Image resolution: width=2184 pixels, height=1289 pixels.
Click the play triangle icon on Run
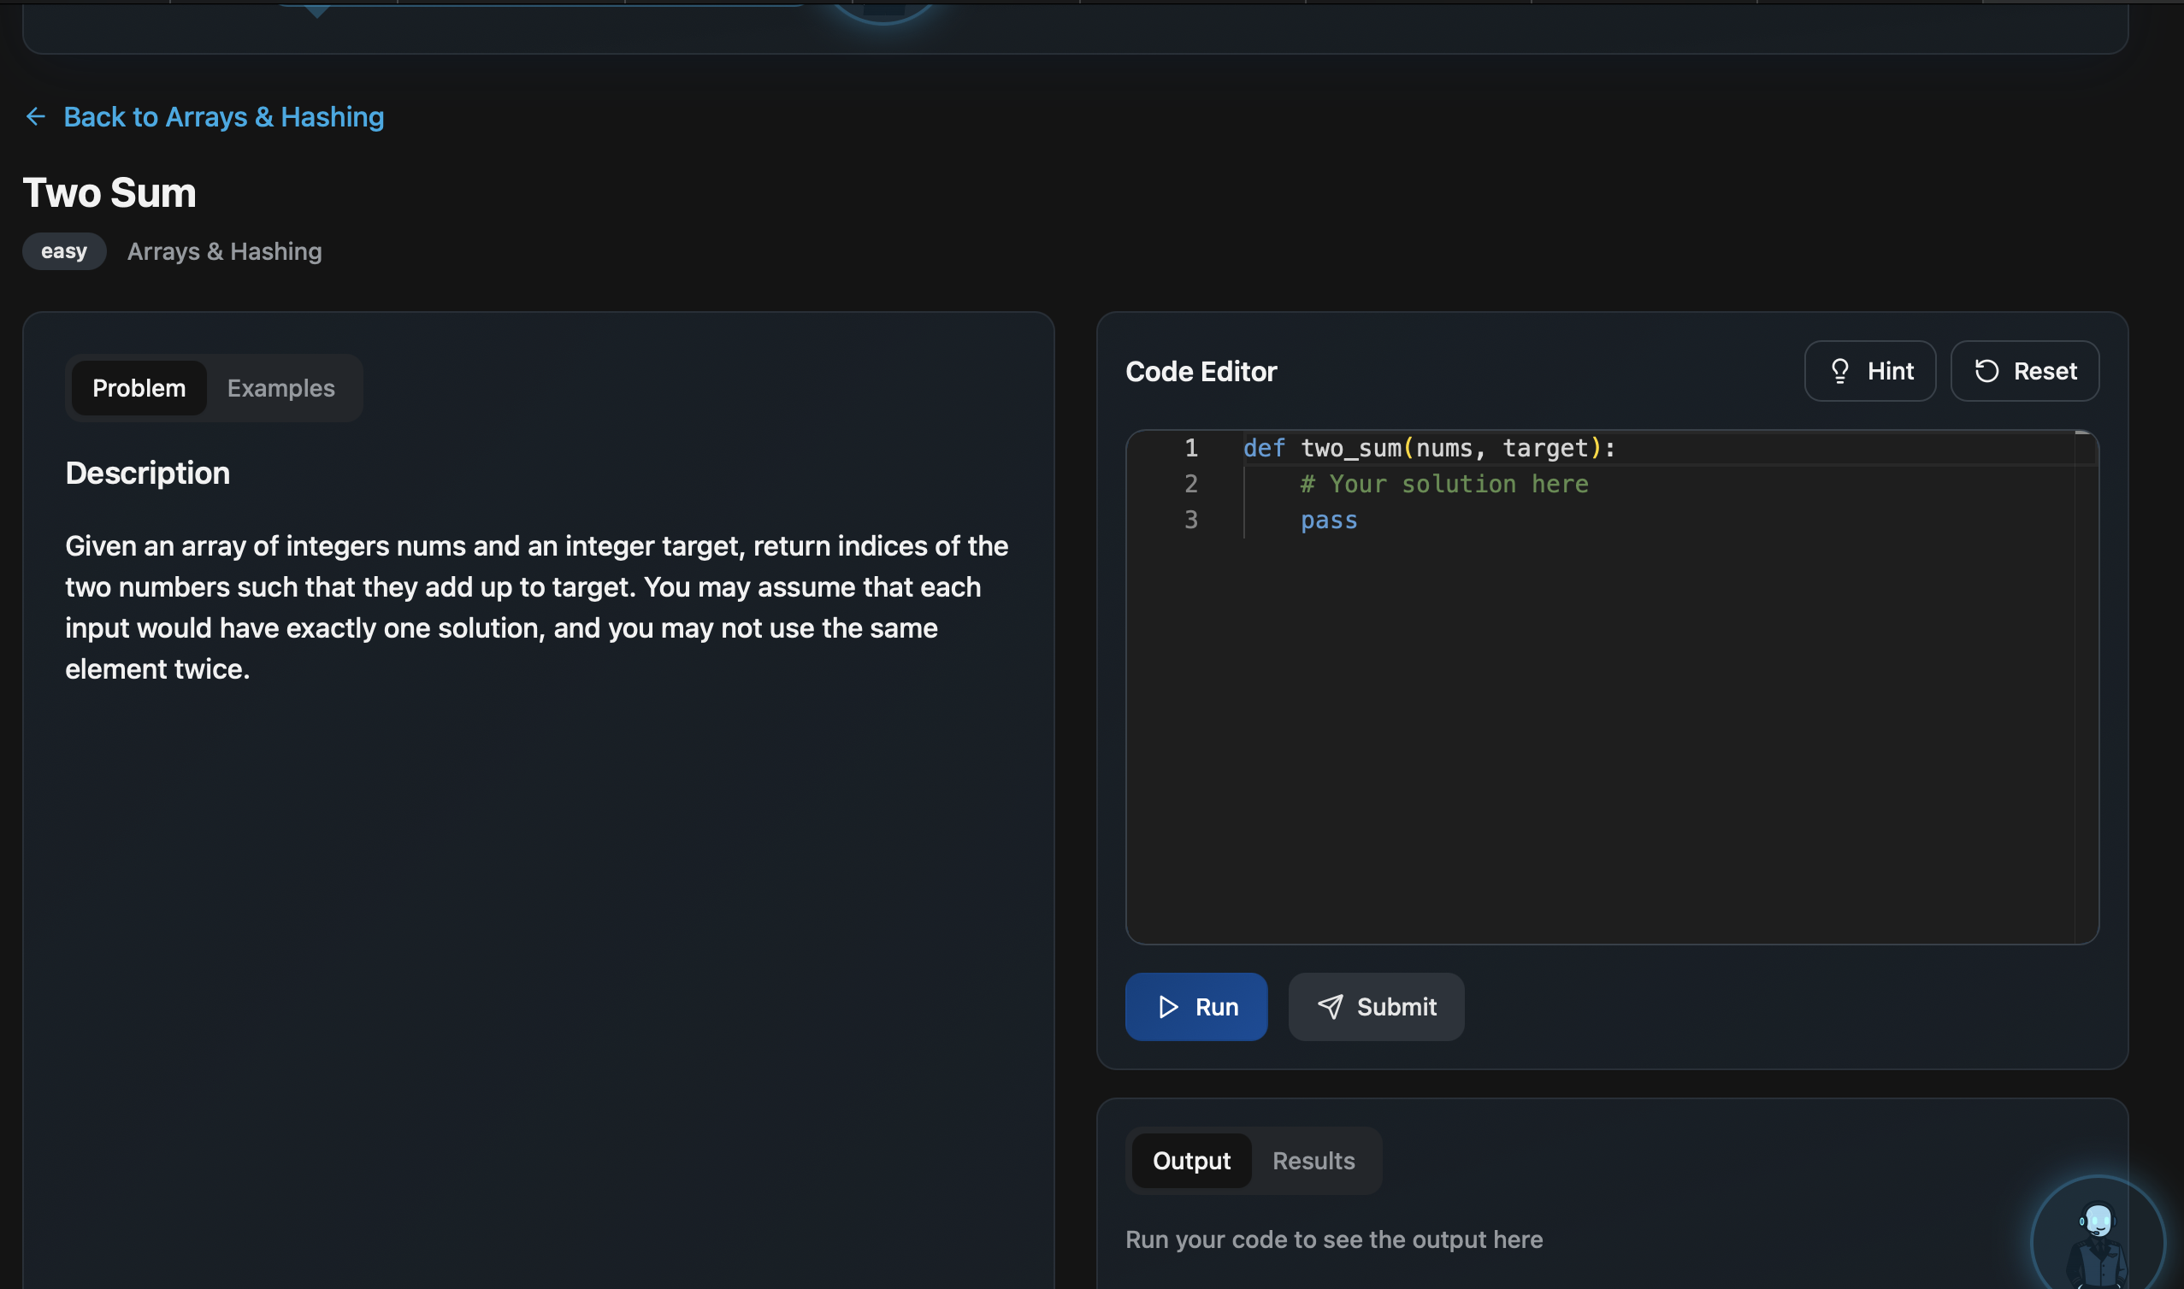[x=1167, y=1007]
